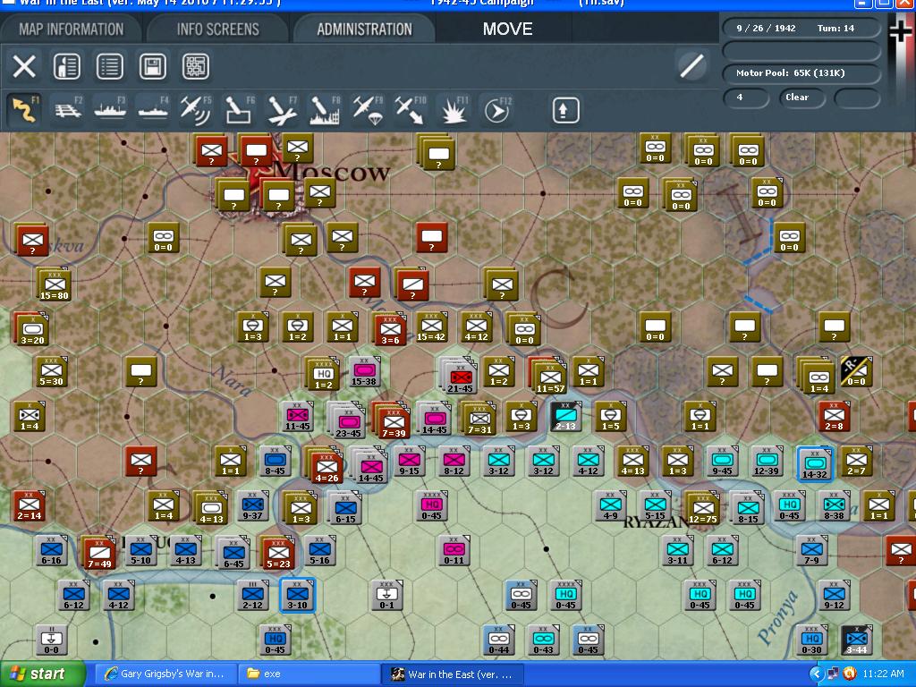The height and width of the screenshot is (687, 916).
Task: Select the 8-45 blue armored unit
Action: [275, 461]
